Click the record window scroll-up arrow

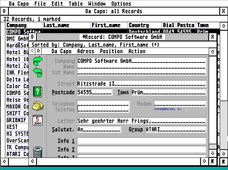point(213,52)
